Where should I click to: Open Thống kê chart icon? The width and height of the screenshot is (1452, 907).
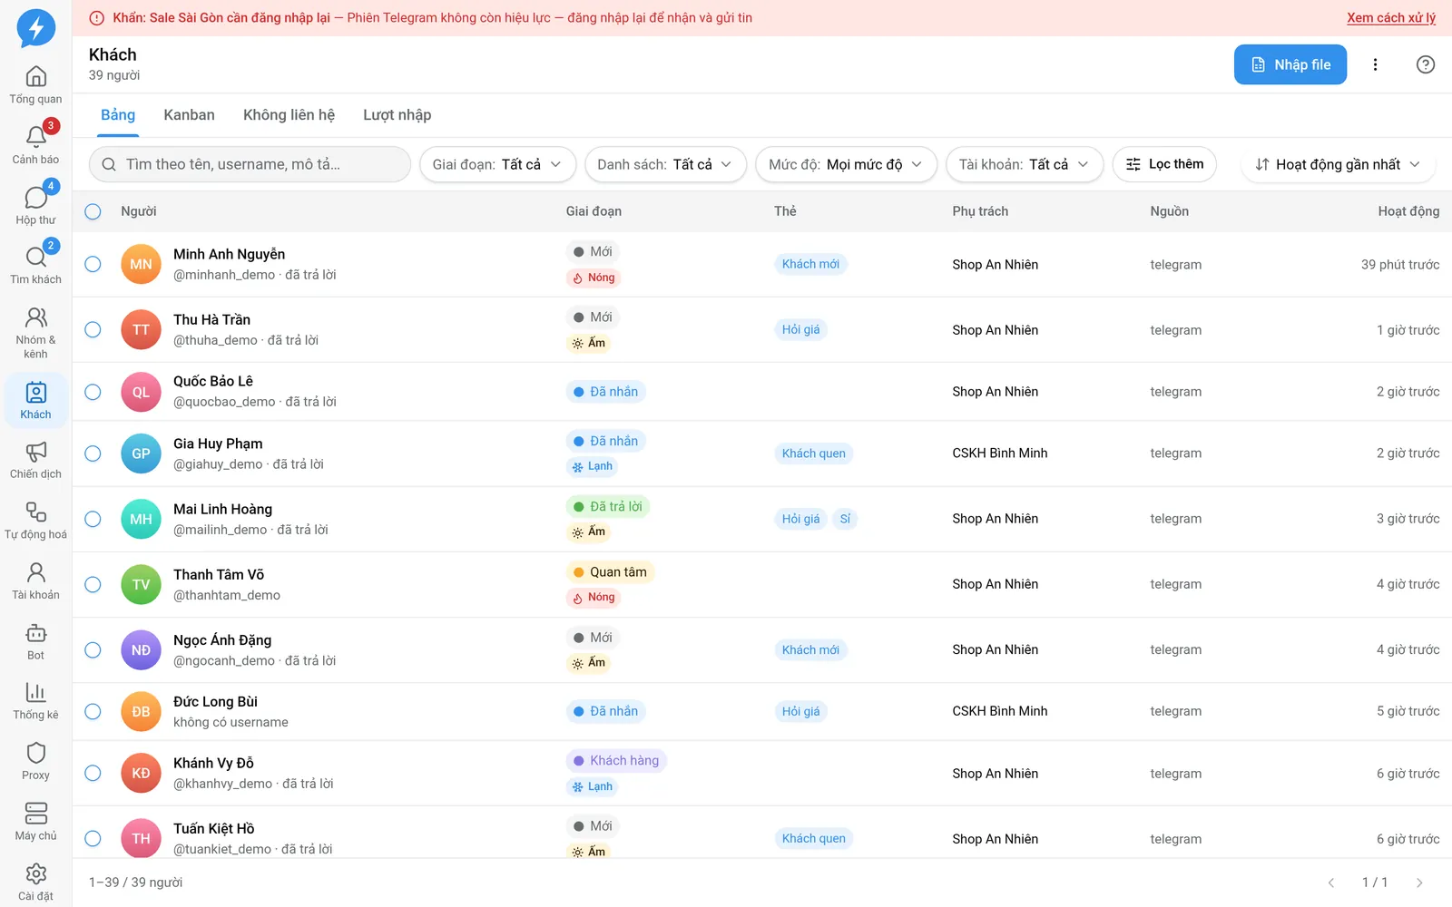35,693
